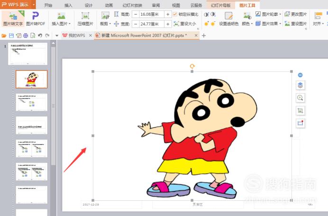Image resolution: width=328 pixels, height=216 pixels.
Task: Switch to the 视图 View tab
Action: click(x=176, y=5)
